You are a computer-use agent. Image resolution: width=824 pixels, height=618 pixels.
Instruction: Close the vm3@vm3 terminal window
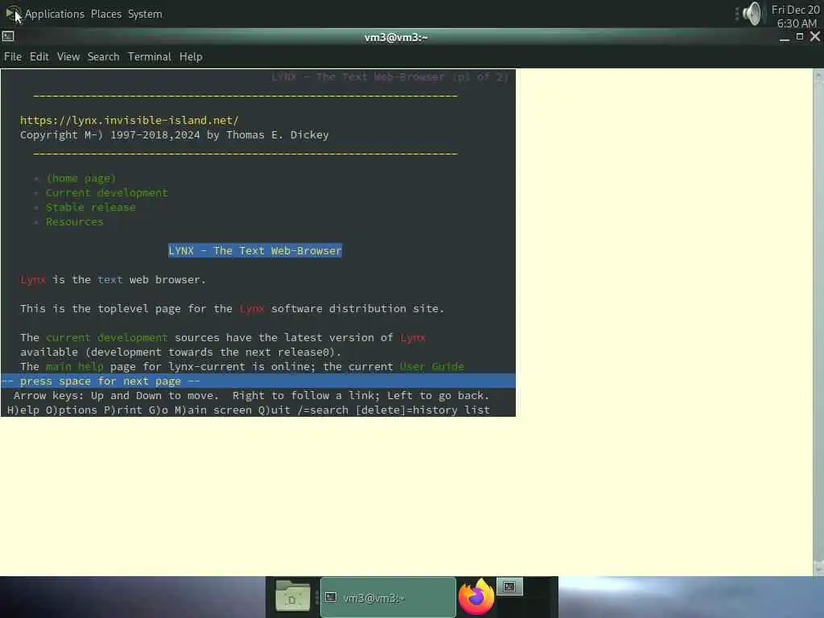[x=815, y=36]
